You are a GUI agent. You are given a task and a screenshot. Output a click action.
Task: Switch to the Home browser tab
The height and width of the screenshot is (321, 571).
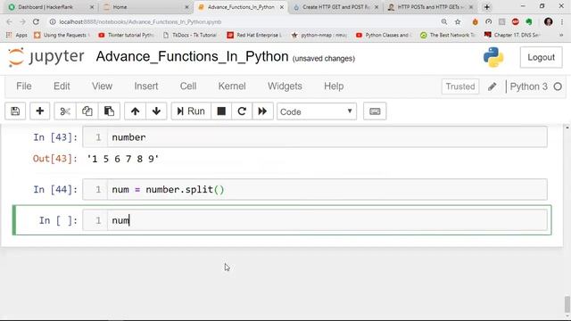145,7
